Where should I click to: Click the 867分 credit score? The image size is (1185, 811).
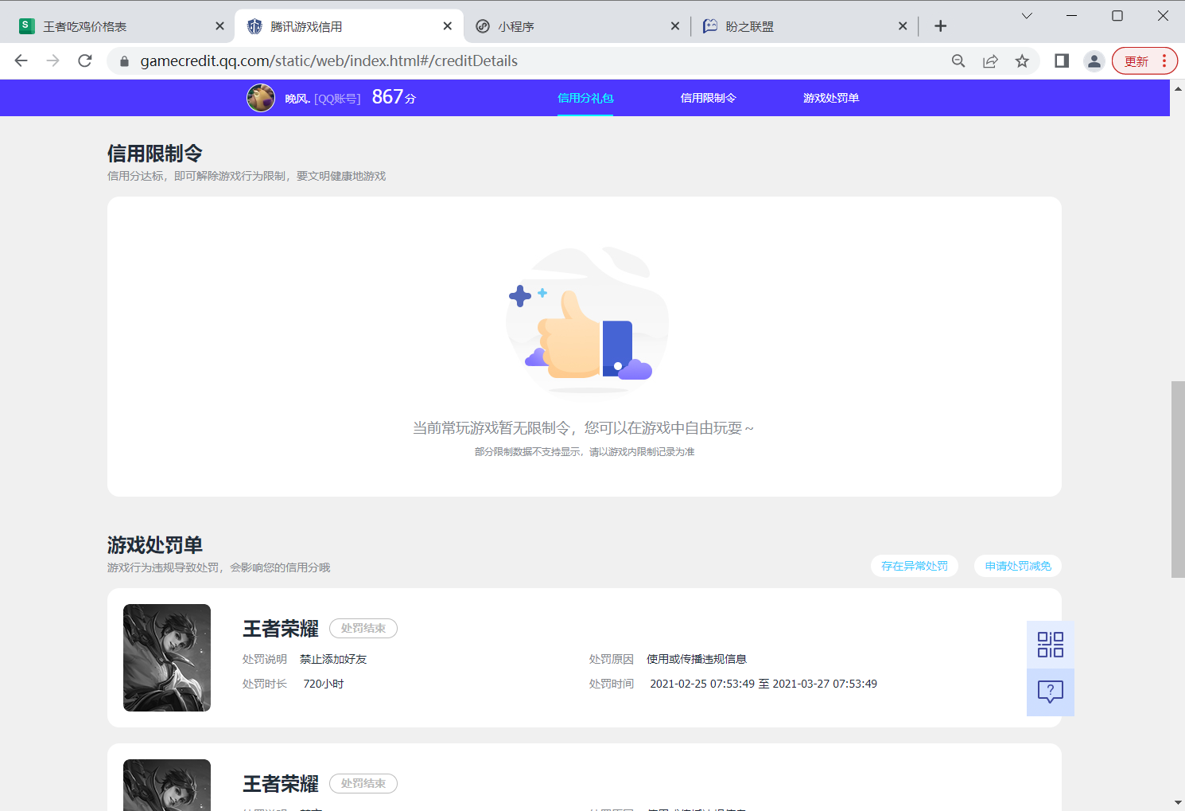(x=394, y=97)
